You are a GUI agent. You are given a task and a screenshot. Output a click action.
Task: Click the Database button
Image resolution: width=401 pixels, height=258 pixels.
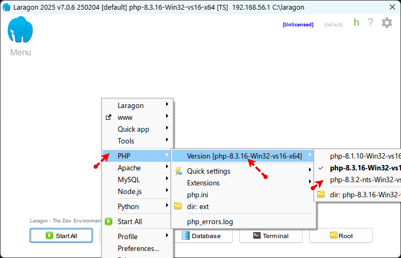click(x=203, y=235)
